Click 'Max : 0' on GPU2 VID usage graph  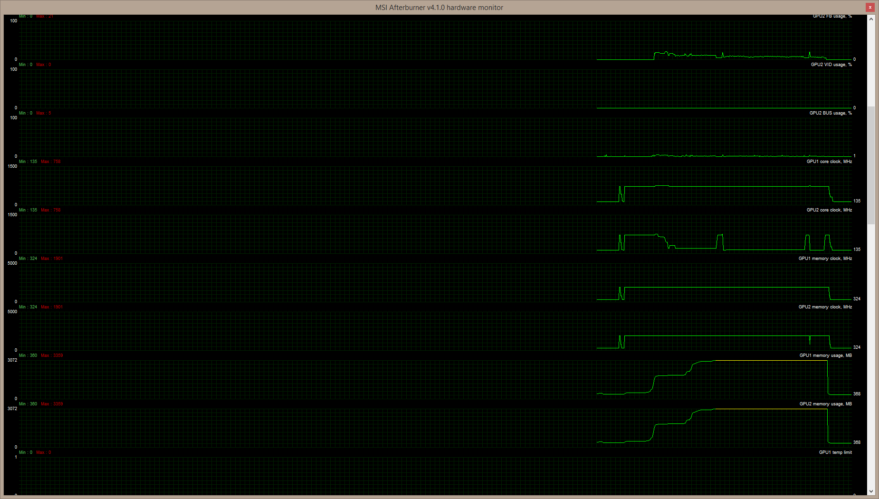pyautogui.click(x=44, y=65)
